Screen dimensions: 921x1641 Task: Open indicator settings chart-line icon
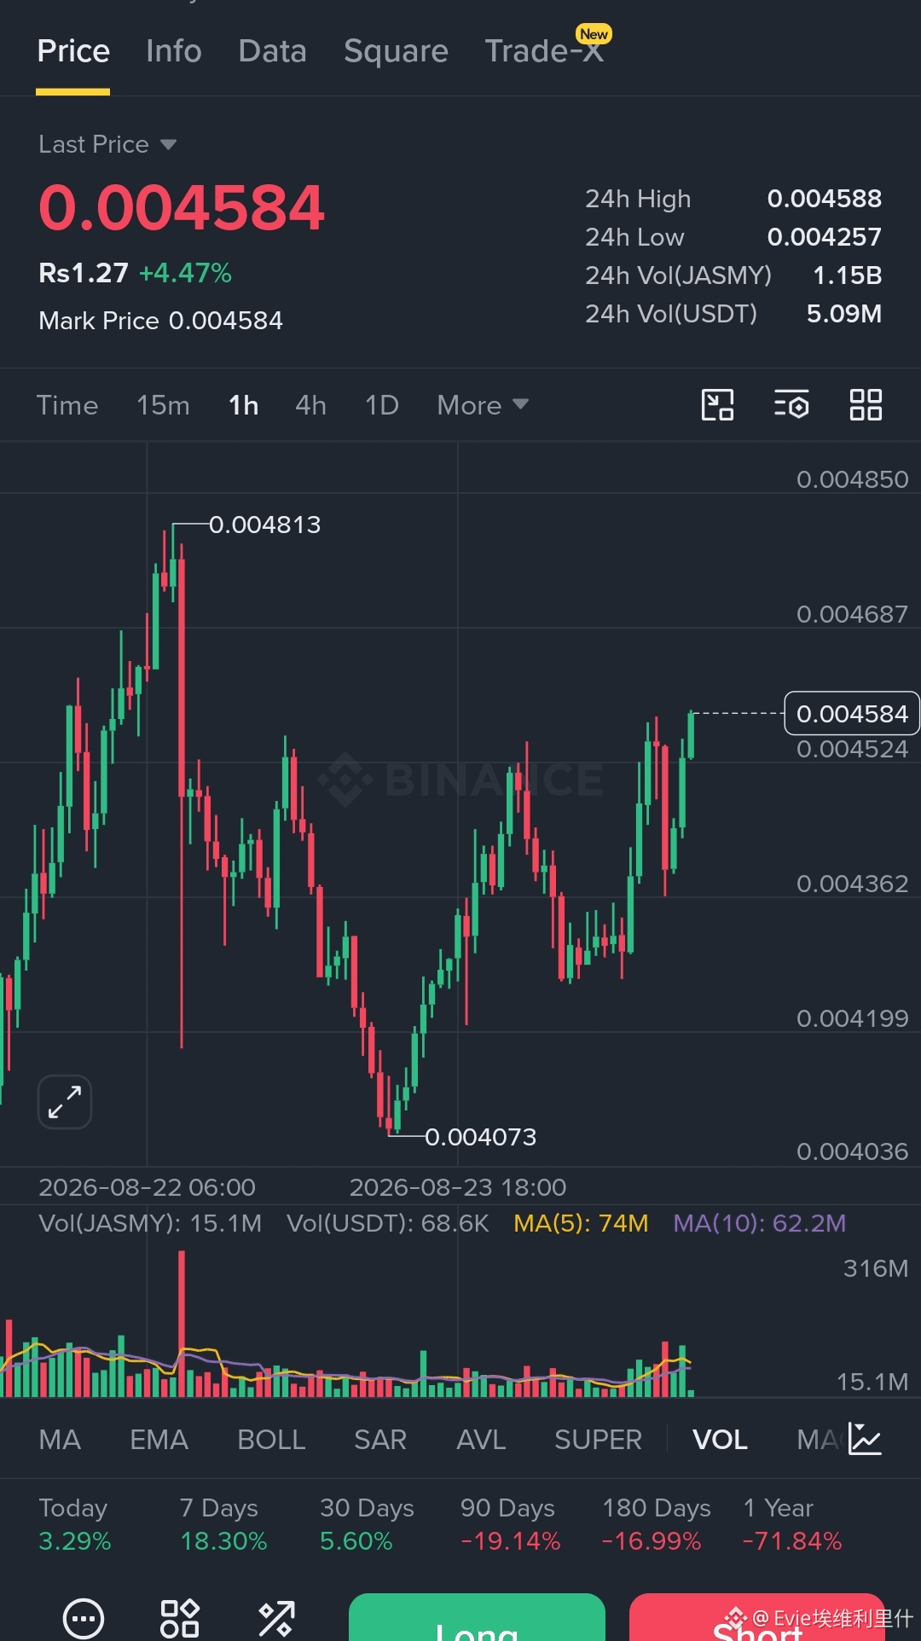[865, 1440]
